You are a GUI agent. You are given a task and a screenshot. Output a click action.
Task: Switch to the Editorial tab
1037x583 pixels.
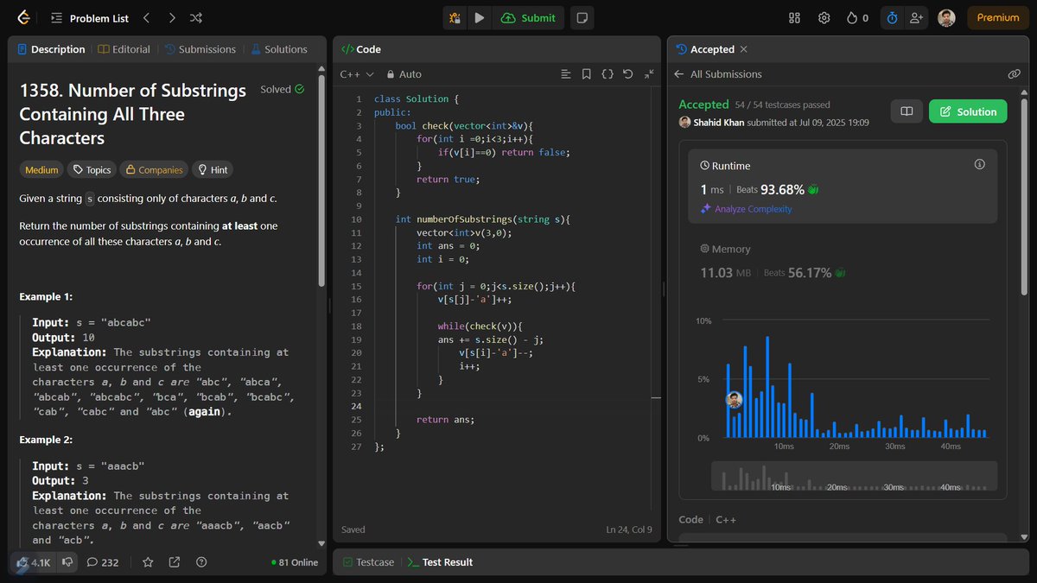click(124, 49)
